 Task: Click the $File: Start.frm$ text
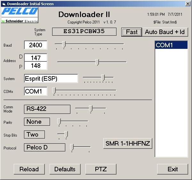tap(165, 22)
